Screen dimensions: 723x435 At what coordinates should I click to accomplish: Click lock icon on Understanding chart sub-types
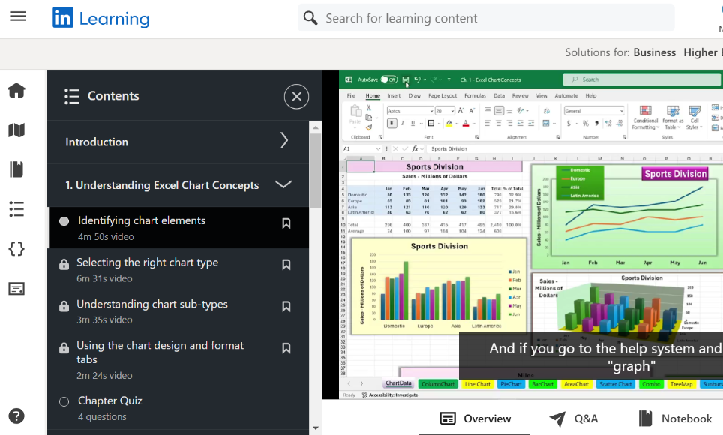coord(64,306)
